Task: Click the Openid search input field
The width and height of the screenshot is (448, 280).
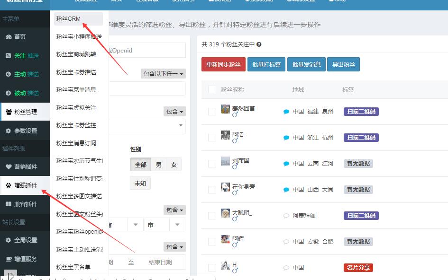Action: 147,50
